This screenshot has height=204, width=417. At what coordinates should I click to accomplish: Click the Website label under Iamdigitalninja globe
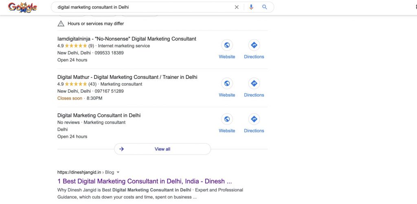click(227, 57)
